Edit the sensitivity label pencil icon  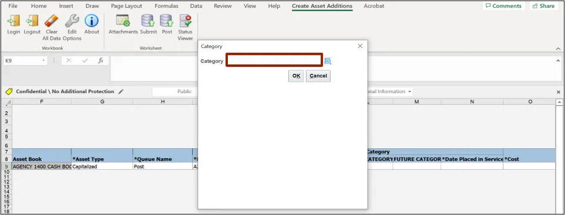pyautogui.click(x=121, y=91)
